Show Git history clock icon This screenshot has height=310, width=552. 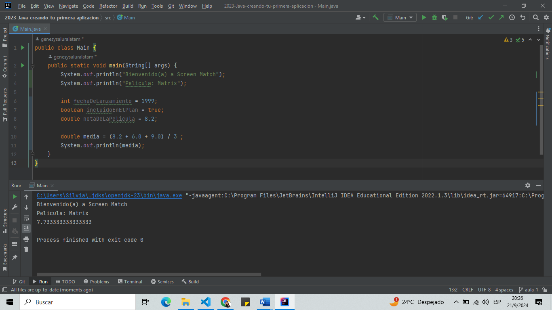[x=512, y=17]
